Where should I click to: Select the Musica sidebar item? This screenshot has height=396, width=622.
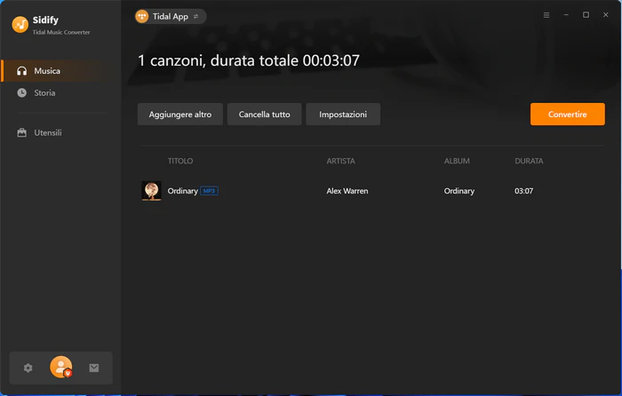(60, 71)
